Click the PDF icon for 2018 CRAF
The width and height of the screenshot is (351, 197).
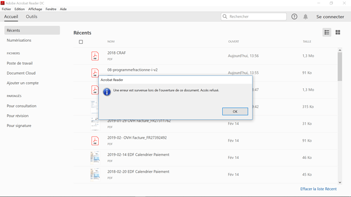tap(95, 56)
